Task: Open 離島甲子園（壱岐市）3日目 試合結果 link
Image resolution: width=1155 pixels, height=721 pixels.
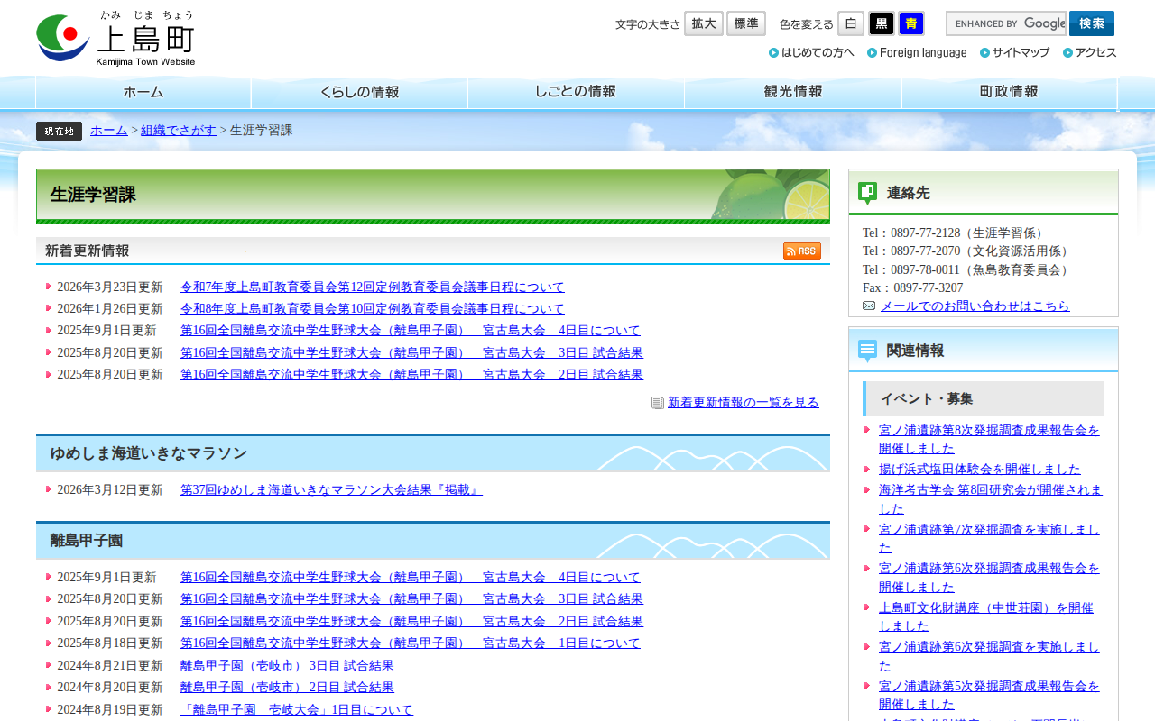Action: (x=287, y=666)
